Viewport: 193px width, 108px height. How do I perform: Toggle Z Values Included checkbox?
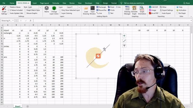pyautogui.click(x=9, y=10)
